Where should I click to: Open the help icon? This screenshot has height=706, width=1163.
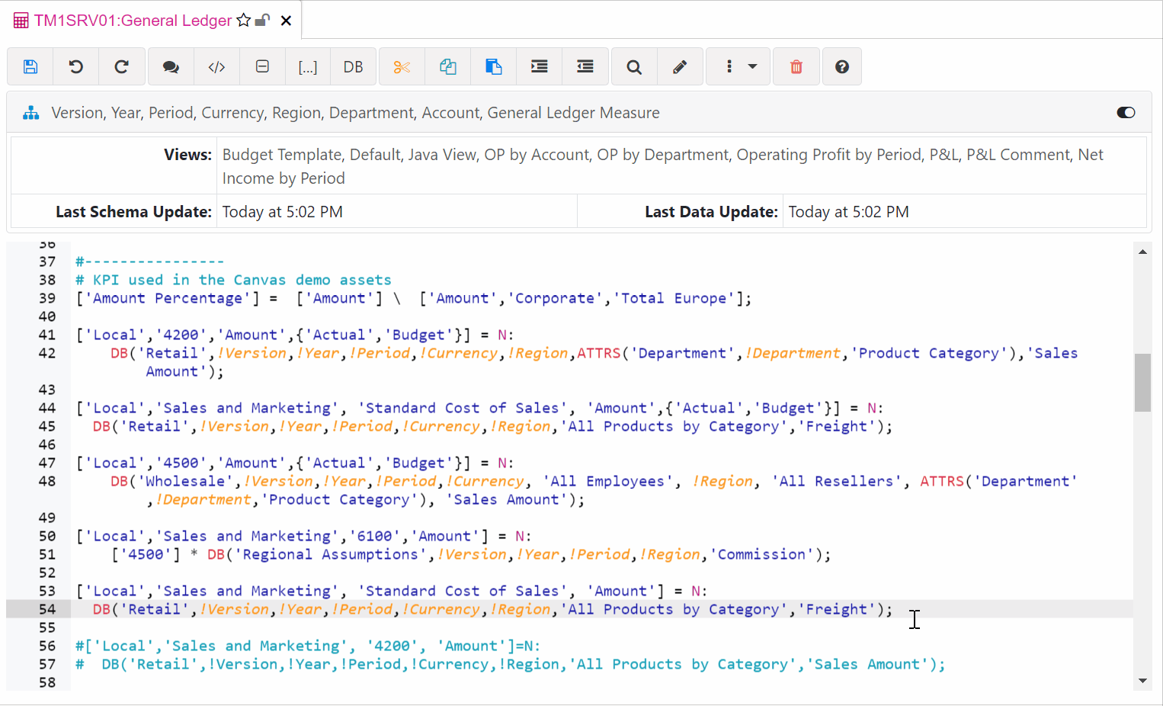[x=841, y=66]
